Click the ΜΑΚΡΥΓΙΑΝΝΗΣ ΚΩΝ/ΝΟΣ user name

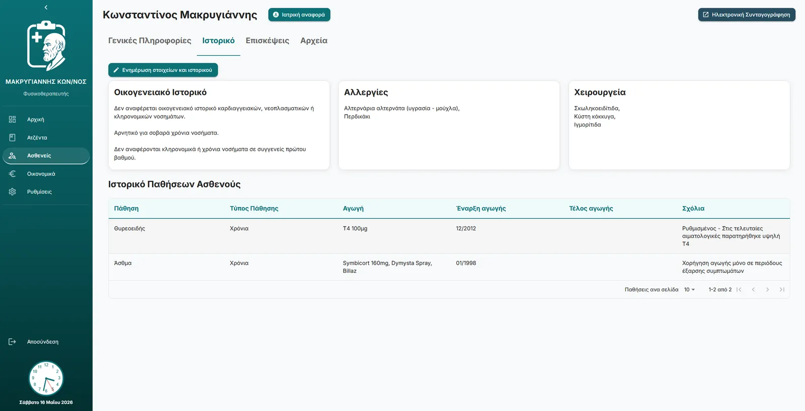(x=46, y=82)
